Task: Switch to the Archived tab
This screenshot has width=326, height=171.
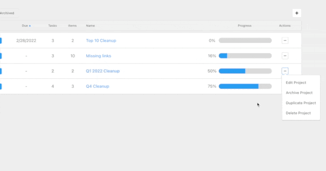Action: pos(7,13)
